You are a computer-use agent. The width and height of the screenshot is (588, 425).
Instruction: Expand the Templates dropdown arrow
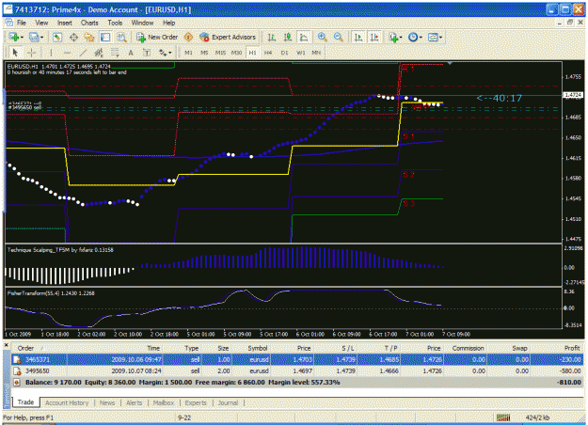point(440,38)
